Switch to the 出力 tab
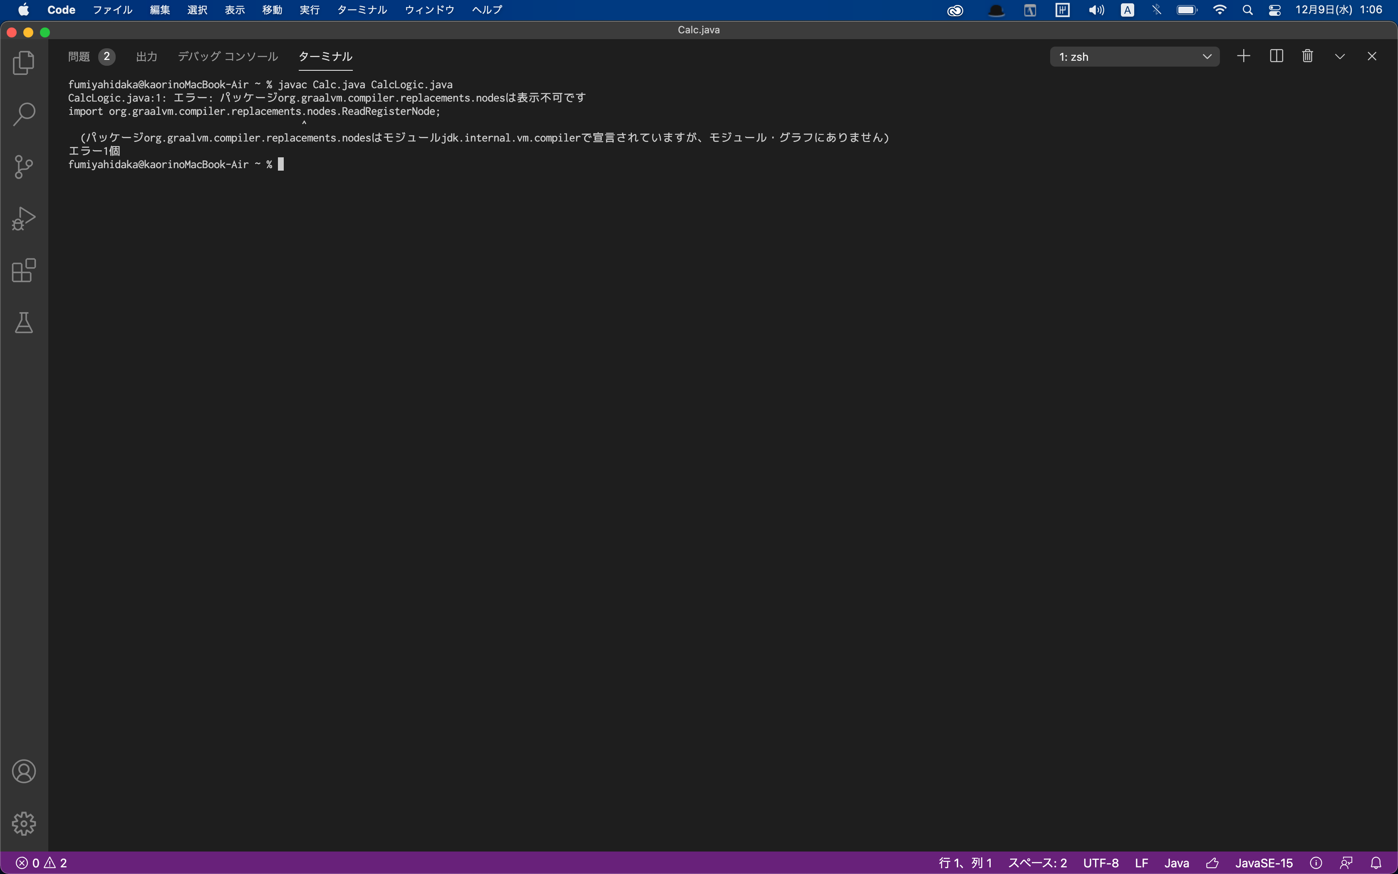 (147, 57)
